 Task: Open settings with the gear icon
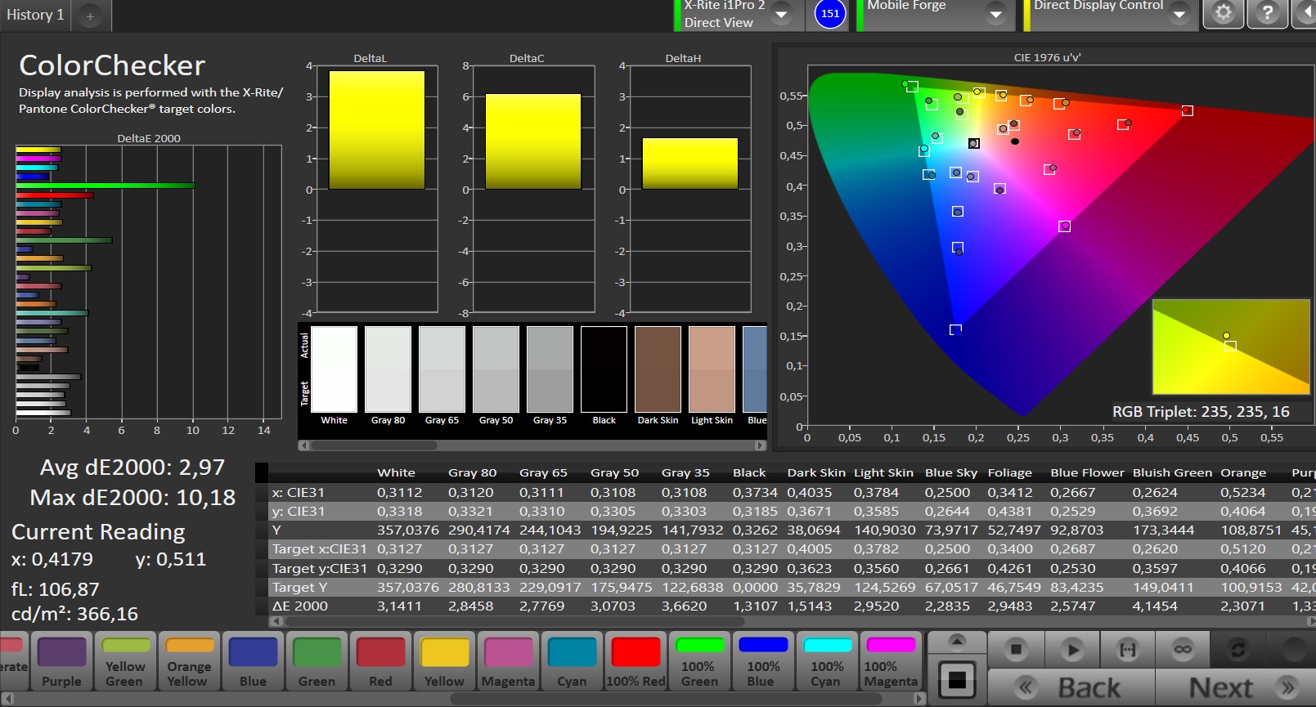pos(1223,14)
